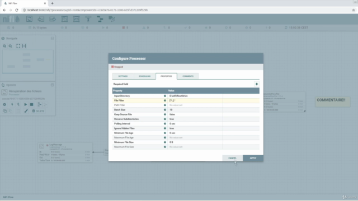Select the Properties tab

166,76
